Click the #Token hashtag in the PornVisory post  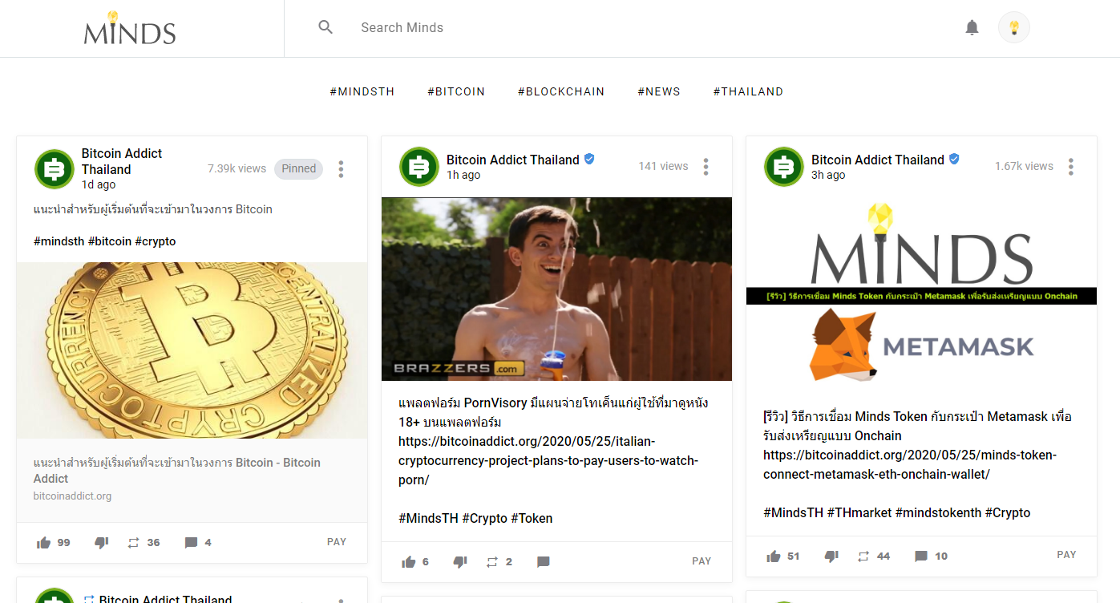(532, 518)
